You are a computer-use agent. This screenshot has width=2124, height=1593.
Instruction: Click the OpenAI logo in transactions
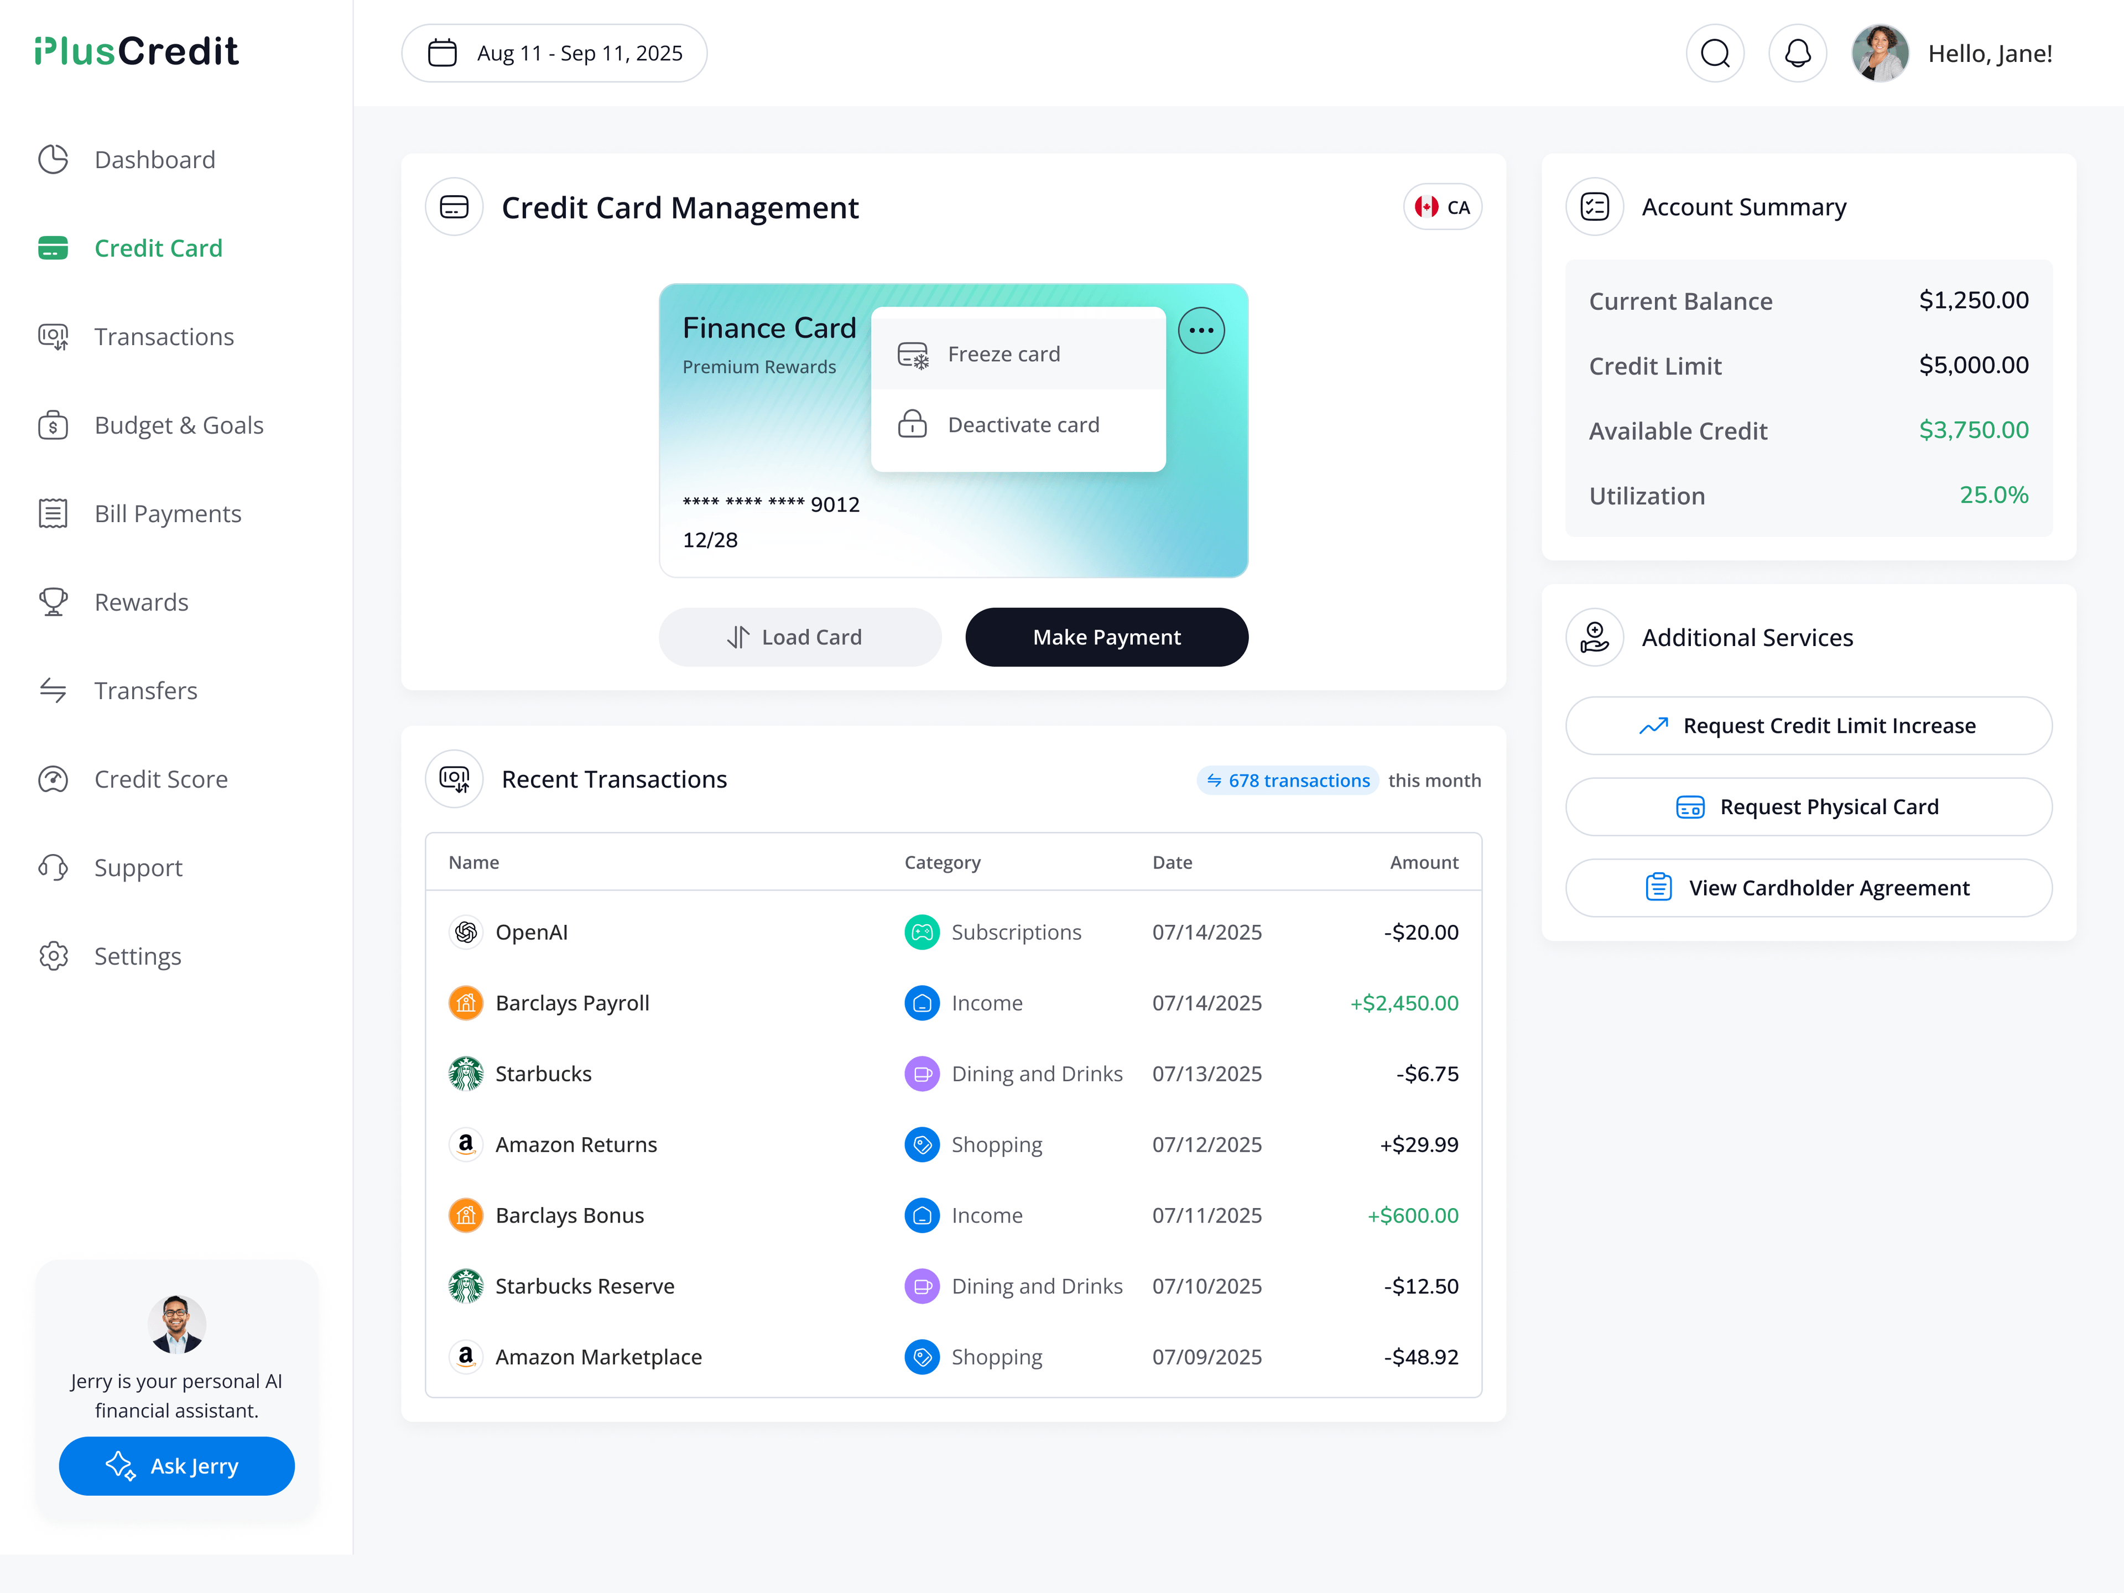tap(466, 933)
